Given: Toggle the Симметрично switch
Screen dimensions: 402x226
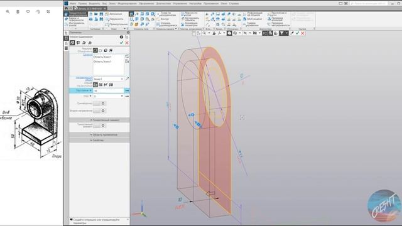Looking at the screenshot, I should 99,104.
